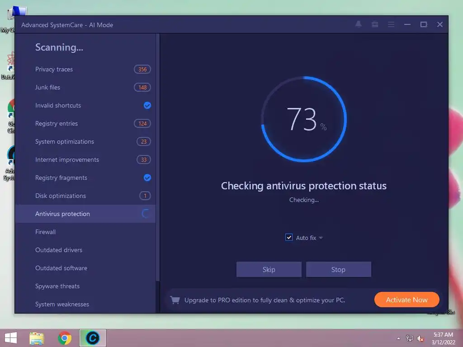This screenshot has width=463, height=347.
Task: Click the Registry fragments blue checkmark
Action: [147, 178]
